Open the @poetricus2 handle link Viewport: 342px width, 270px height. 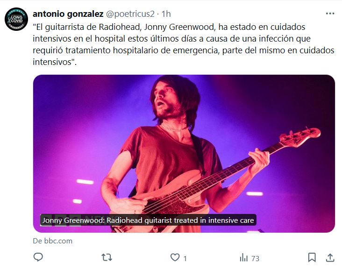tap(130, 14)
